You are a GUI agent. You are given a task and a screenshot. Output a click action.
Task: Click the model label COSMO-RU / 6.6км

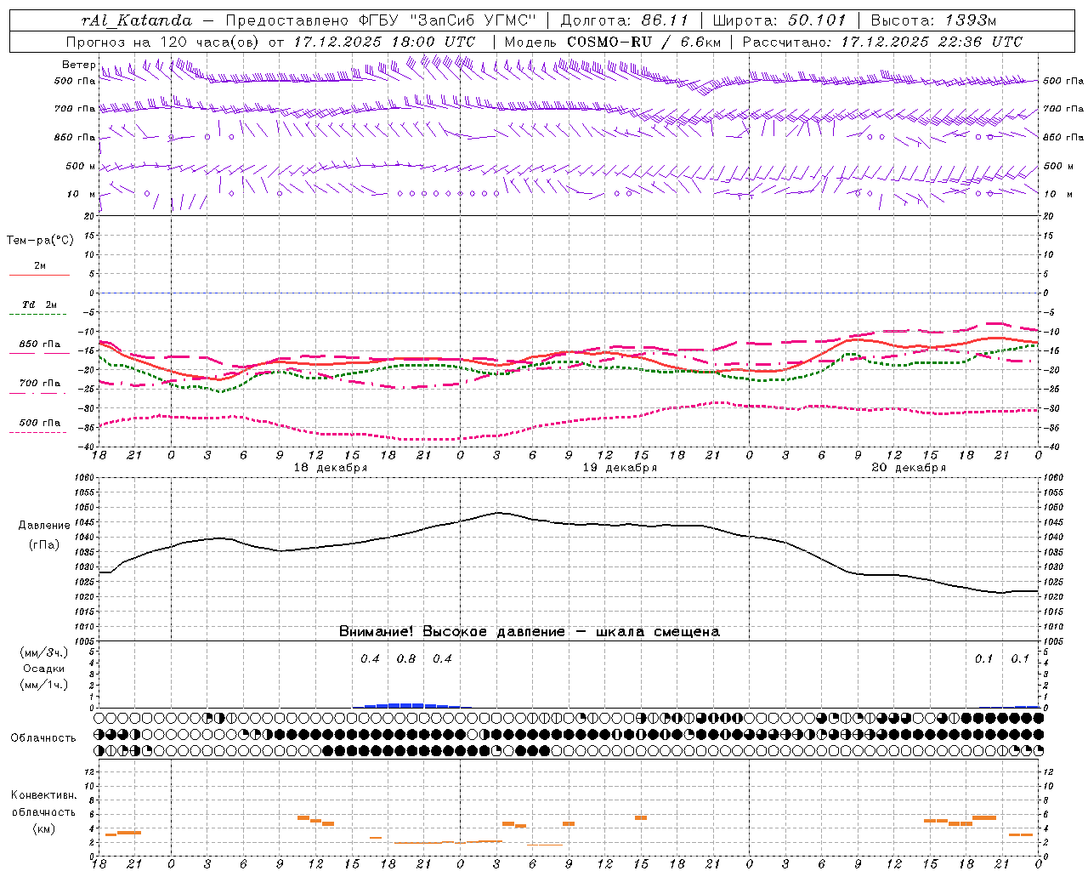click(643, 42)
